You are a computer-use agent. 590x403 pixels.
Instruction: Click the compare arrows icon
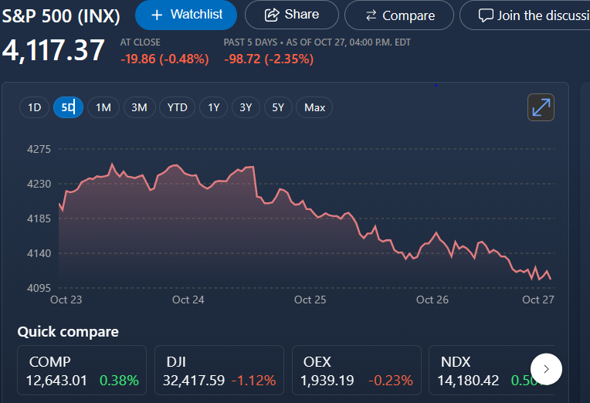(371, 15)
